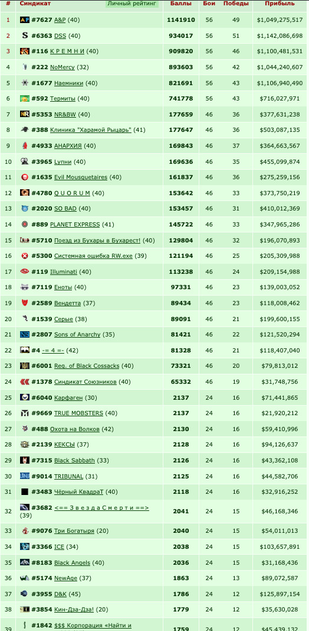Open the К Р Е М Н И syndicate link
309x631 pixels.
(x=67, y=51)
